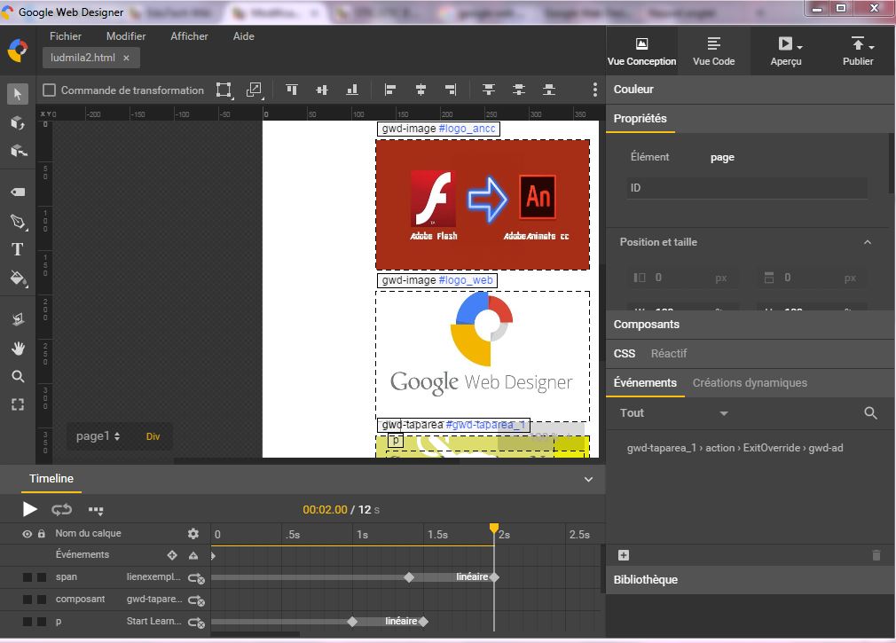Delete event using the trash icon
This screenshot has height=643, width=896.
pos(876,555)
